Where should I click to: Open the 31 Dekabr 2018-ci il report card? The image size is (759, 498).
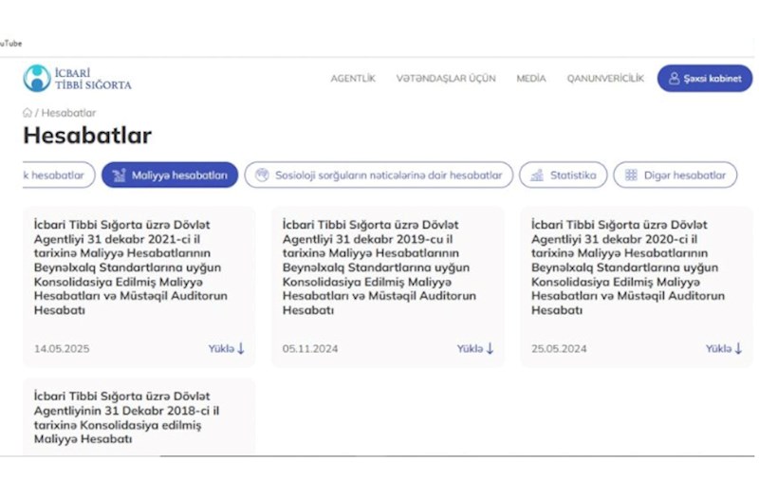[139, 416]
